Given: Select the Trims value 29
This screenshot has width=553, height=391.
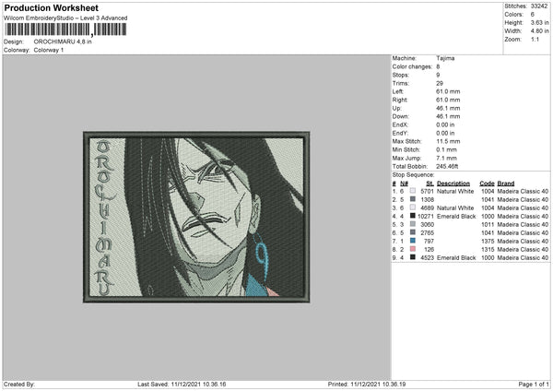Looking at the screenshot, I should [x=440, y=83].
